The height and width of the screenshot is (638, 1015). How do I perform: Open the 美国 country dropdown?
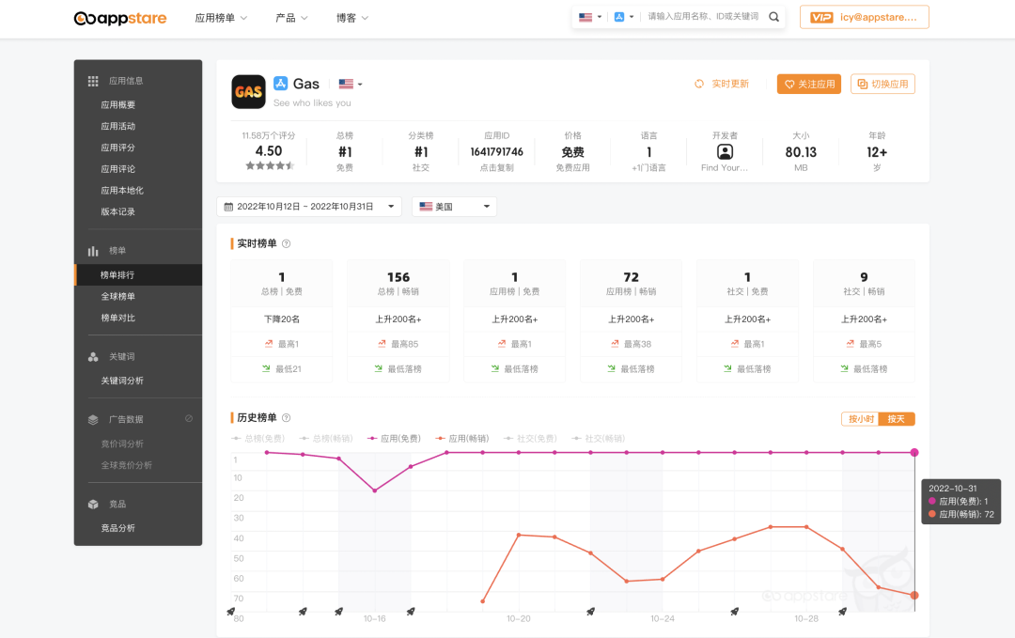pyautogui.click(x=454, y=207)
